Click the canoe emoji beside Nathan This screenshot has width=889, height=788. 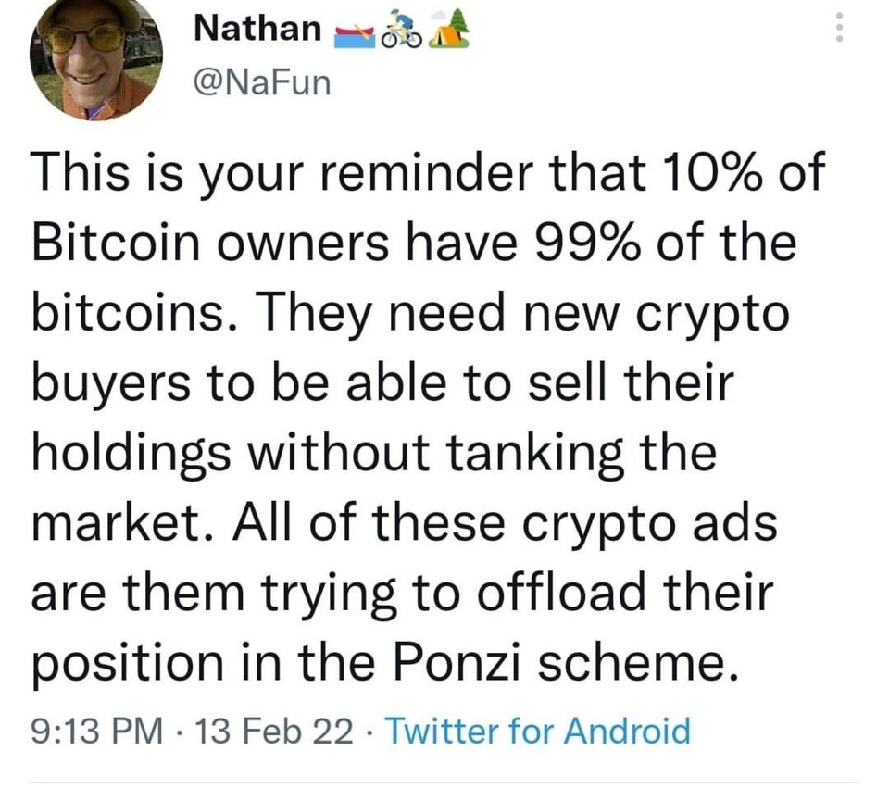click(355, 37)
